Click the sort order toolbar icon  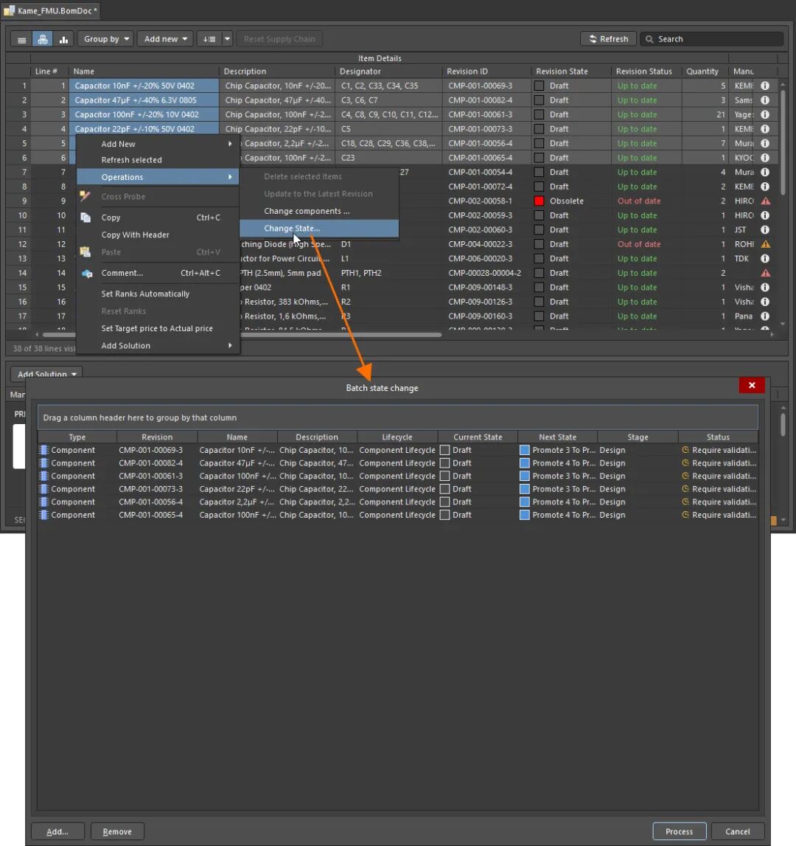point(209,39)
